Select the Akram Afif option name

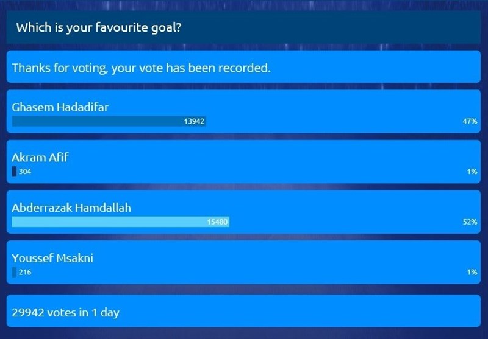(40, 157)
